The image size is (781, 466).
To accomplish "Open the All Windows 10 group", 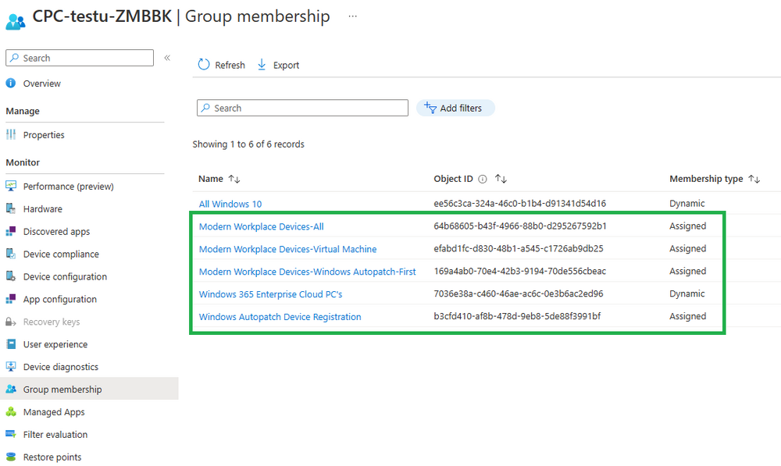I will [230, 204].
